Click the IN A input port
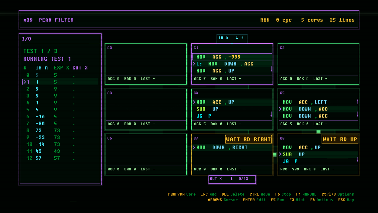 point(232,38)
